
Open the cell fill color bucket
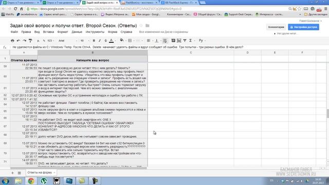[122, 40]
